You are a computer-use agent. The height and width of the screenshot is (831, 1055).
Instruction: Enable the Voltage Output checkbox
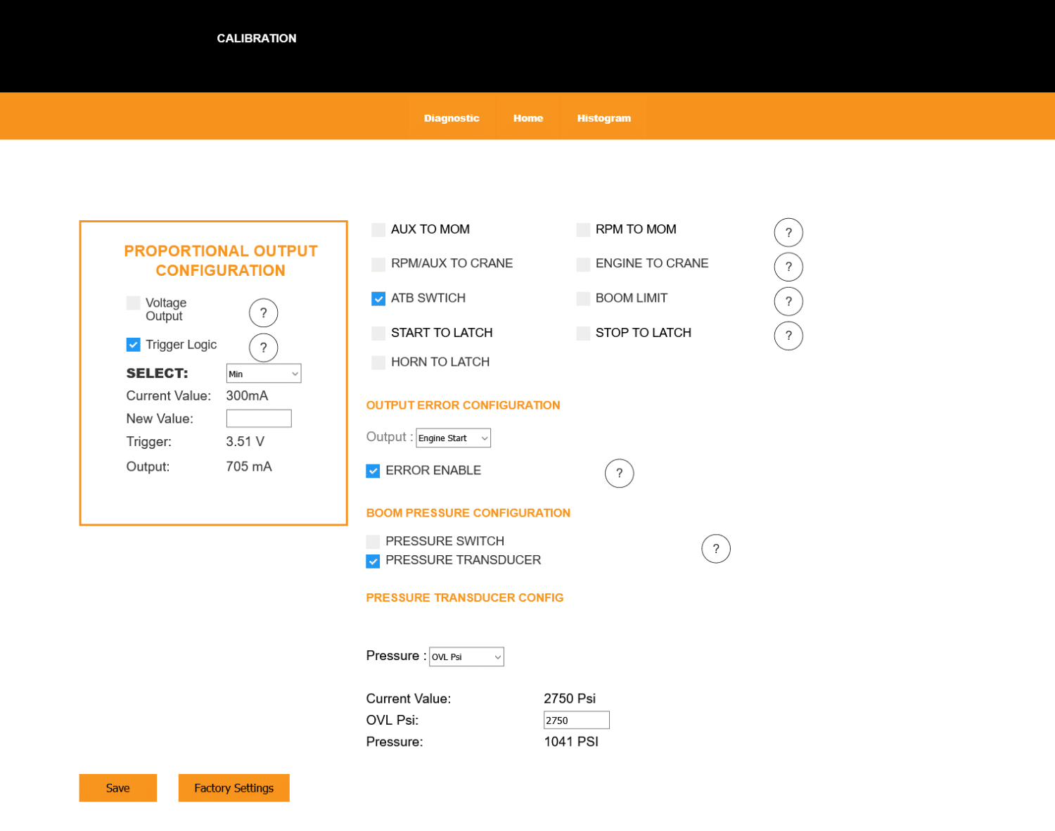[x=133, y=303]
